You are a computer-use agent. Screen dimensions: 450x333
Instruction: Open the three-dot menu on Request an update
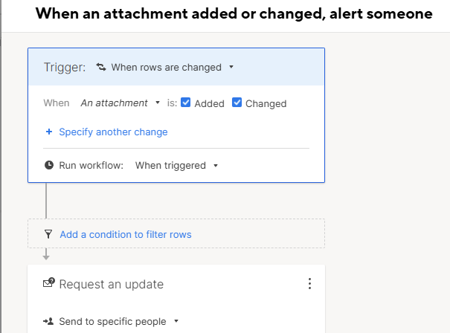(x=309, y=284)
